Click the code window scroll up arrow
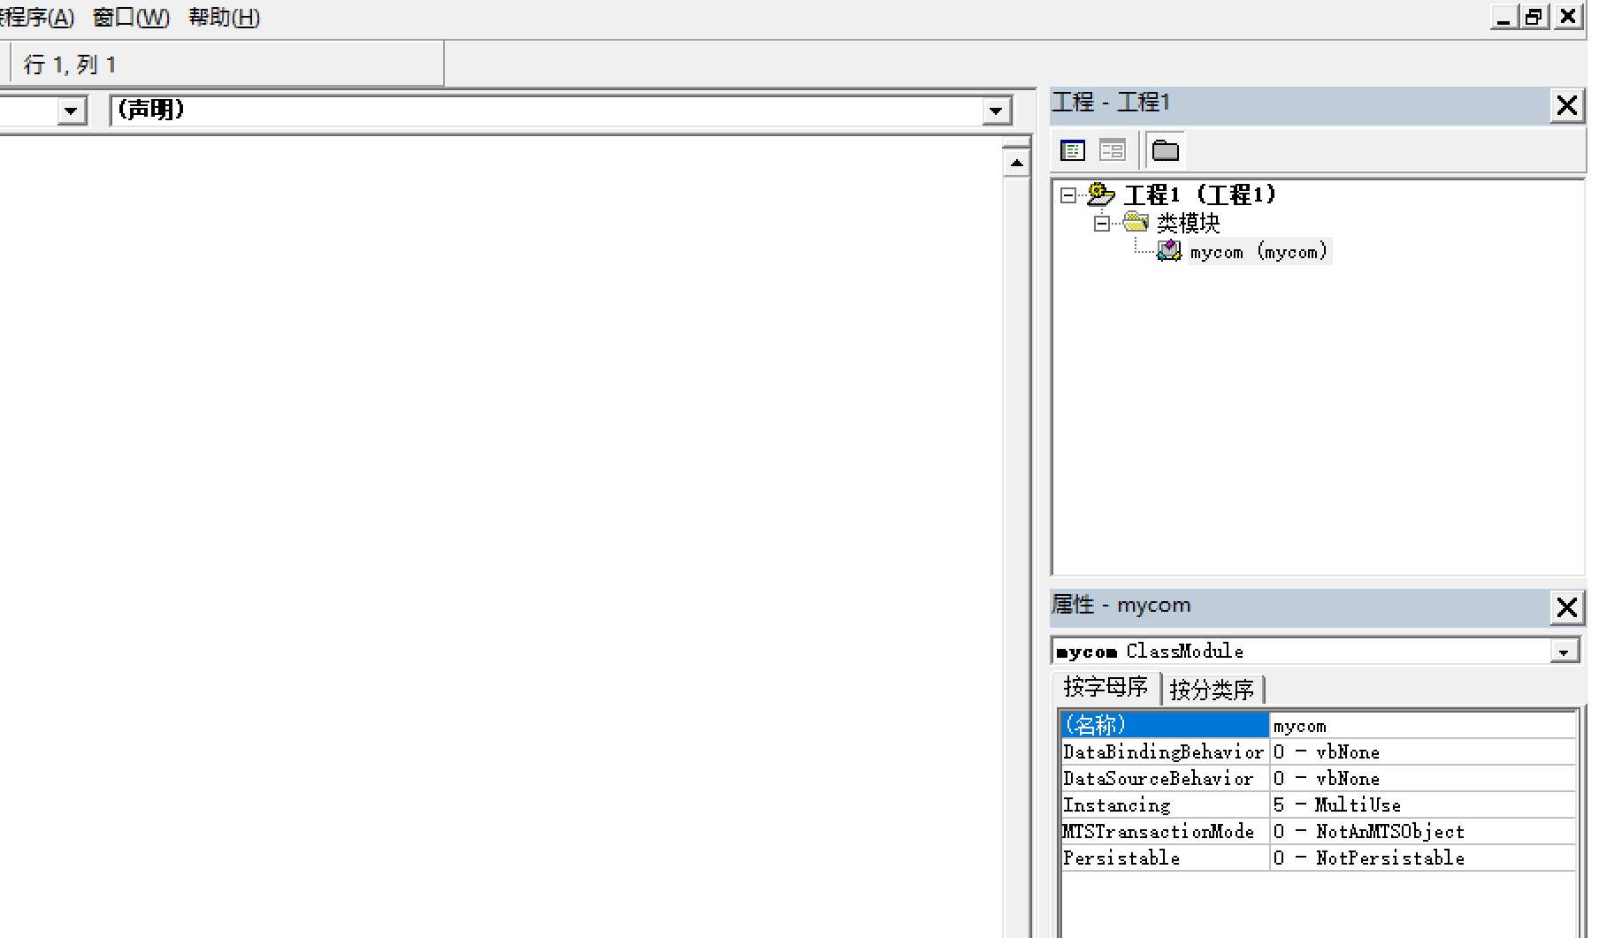1599x938 pixels. [1016, 163]
